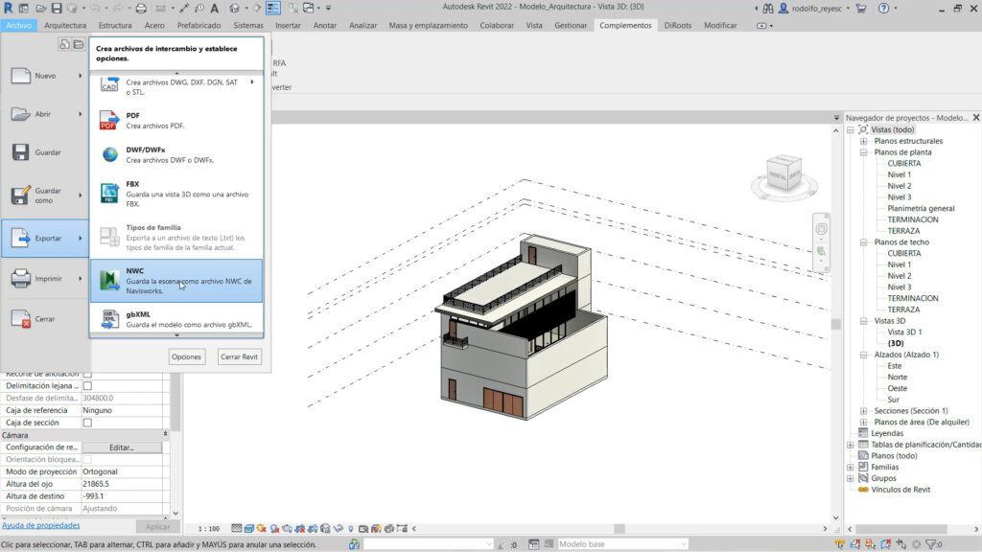This screenshot has height=552, width=982.
Task: Click the NWC Navisworks export icon
Action: (109, 280)
